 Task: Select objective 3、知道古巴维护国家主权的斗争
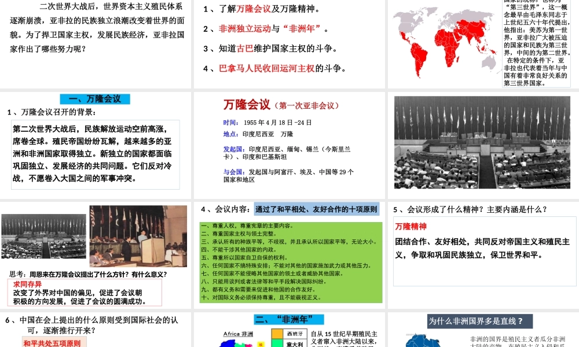(x=270, y=49)
